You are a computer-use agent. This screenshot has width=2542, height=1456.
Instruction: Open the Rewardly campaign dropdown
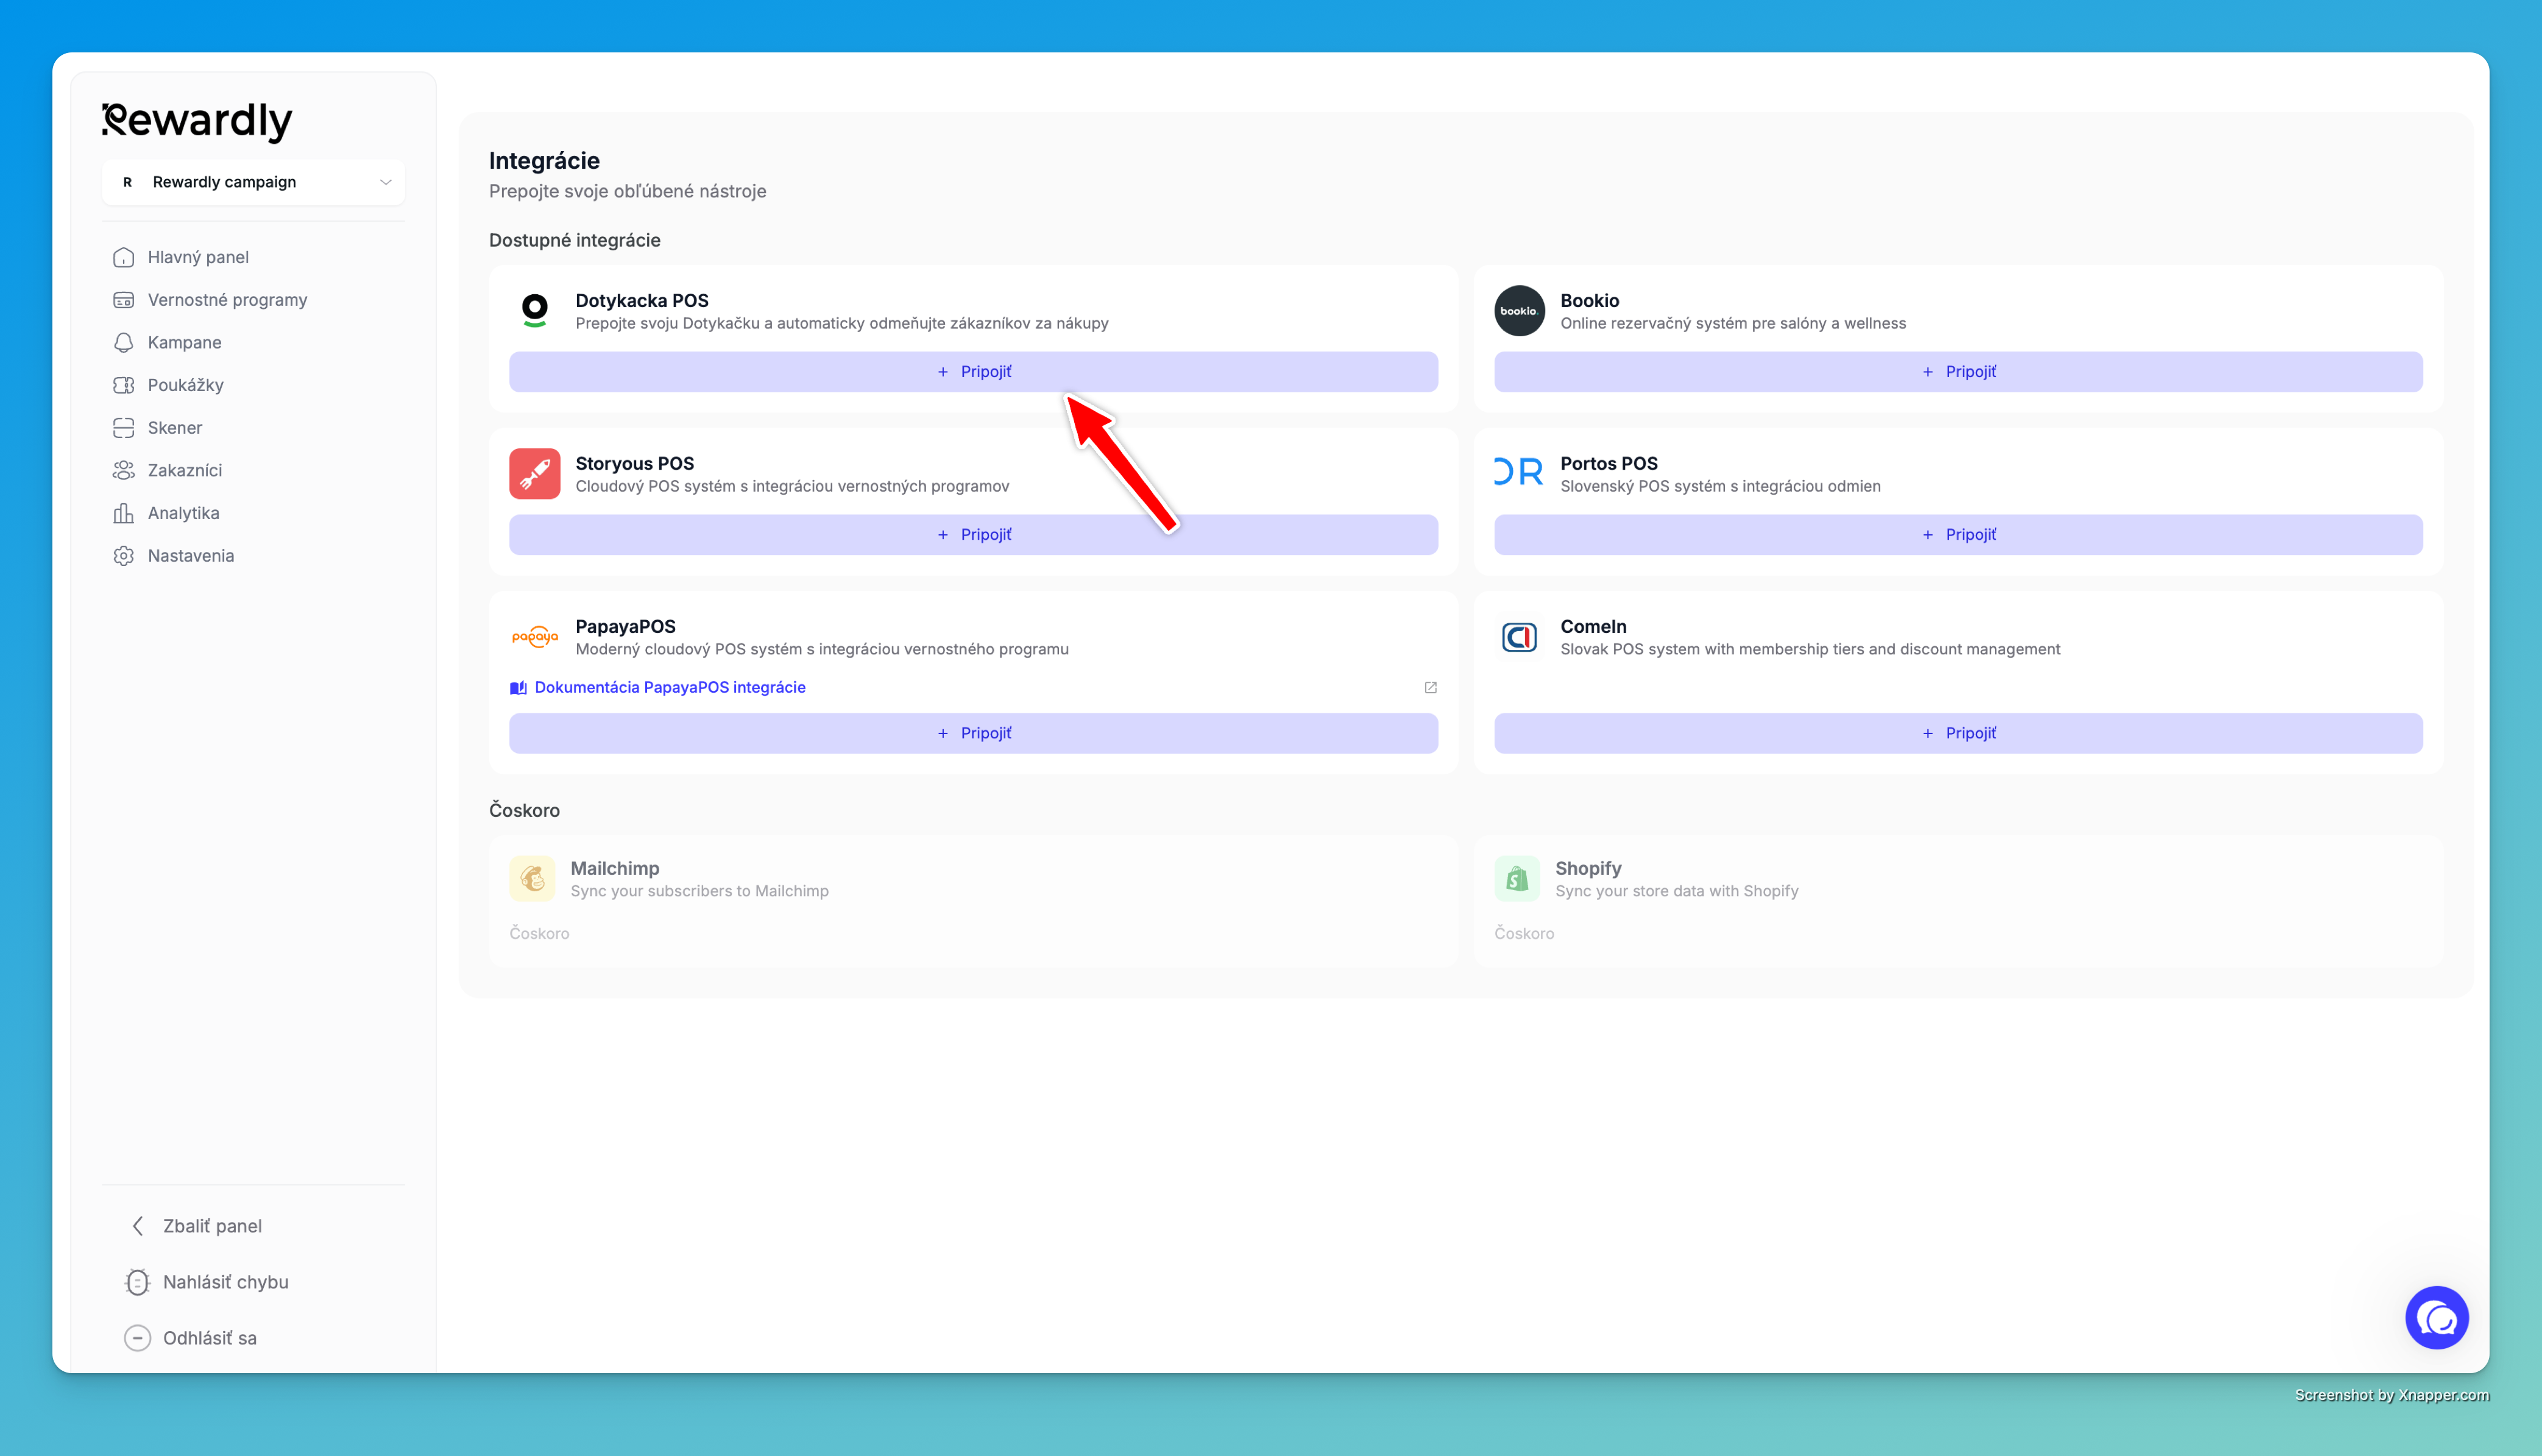[x=253, y=182]
